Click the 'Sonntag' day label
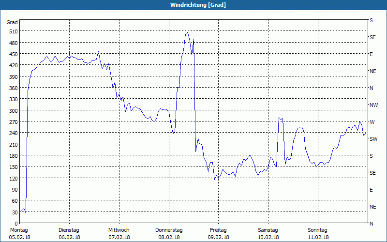 click(318, 230)
